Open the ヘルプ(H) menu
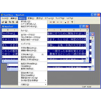101x101 pixels. (70, 18)
